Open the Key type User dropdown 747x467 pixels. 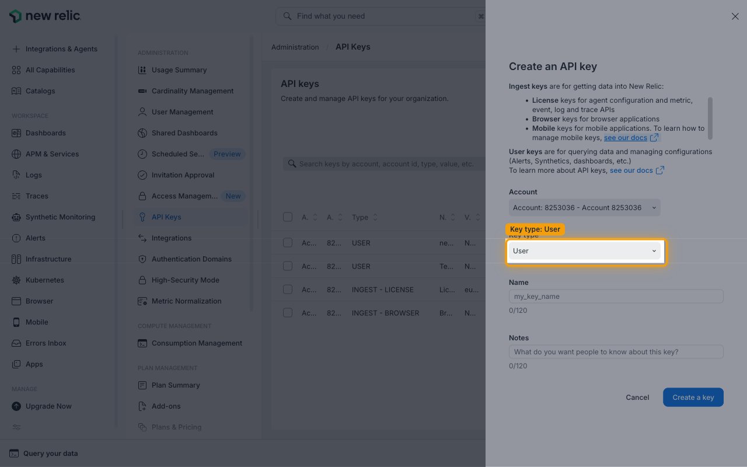pyautogui.click(x=585, y=251)
